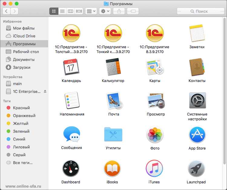This screenshot has height=190, width=227.
Task: Switch to list view
Action: point(62,11)
